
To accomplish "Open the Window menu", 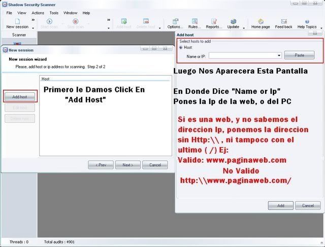I will [70, 13].
